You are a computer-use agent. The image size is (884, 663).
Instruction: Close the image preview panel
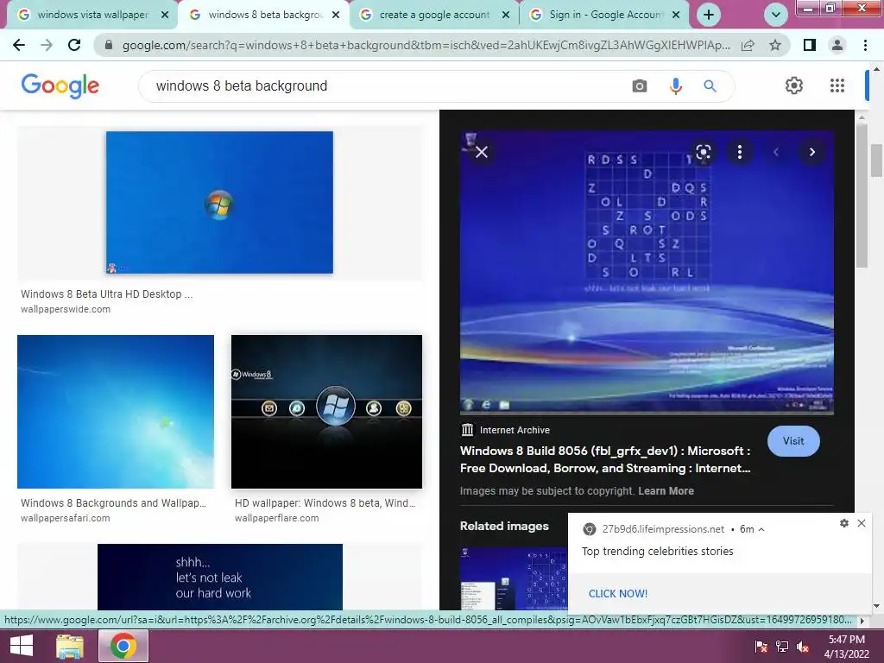pos(482,152)
